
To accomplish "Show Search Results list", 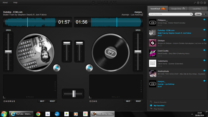I will point(160,102).
